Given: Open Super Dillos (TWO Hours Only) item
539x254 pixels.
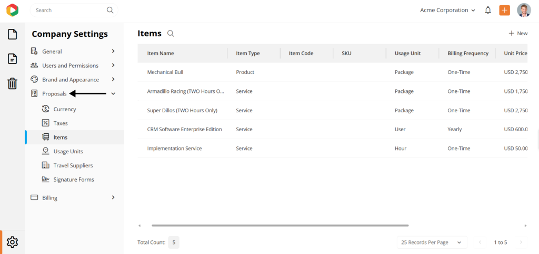Looking at the screenshot, I should pos(182,110).
